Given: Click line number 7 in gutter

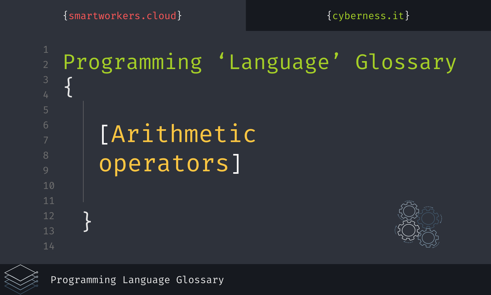Looking at the screenshot, I should pos(46,140).
